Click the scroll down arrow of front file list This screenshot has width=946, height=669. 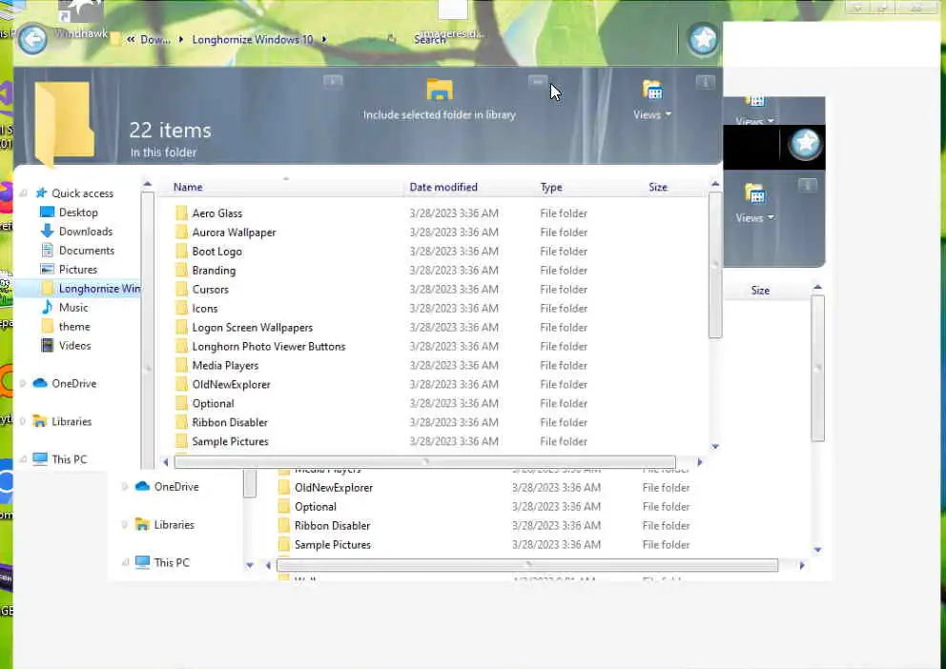[715, 447]
